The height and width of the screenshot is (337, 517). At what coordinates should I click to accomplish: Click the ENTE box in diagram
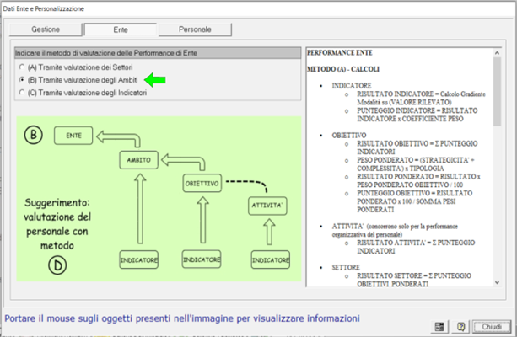[73, 133]
